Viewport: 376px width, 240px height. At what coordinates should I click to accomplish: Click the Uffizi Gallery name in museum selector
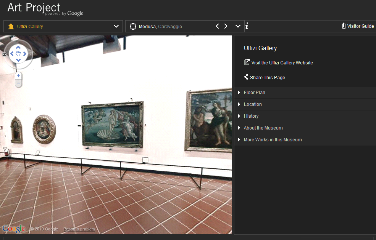click(x=30, y=27)
